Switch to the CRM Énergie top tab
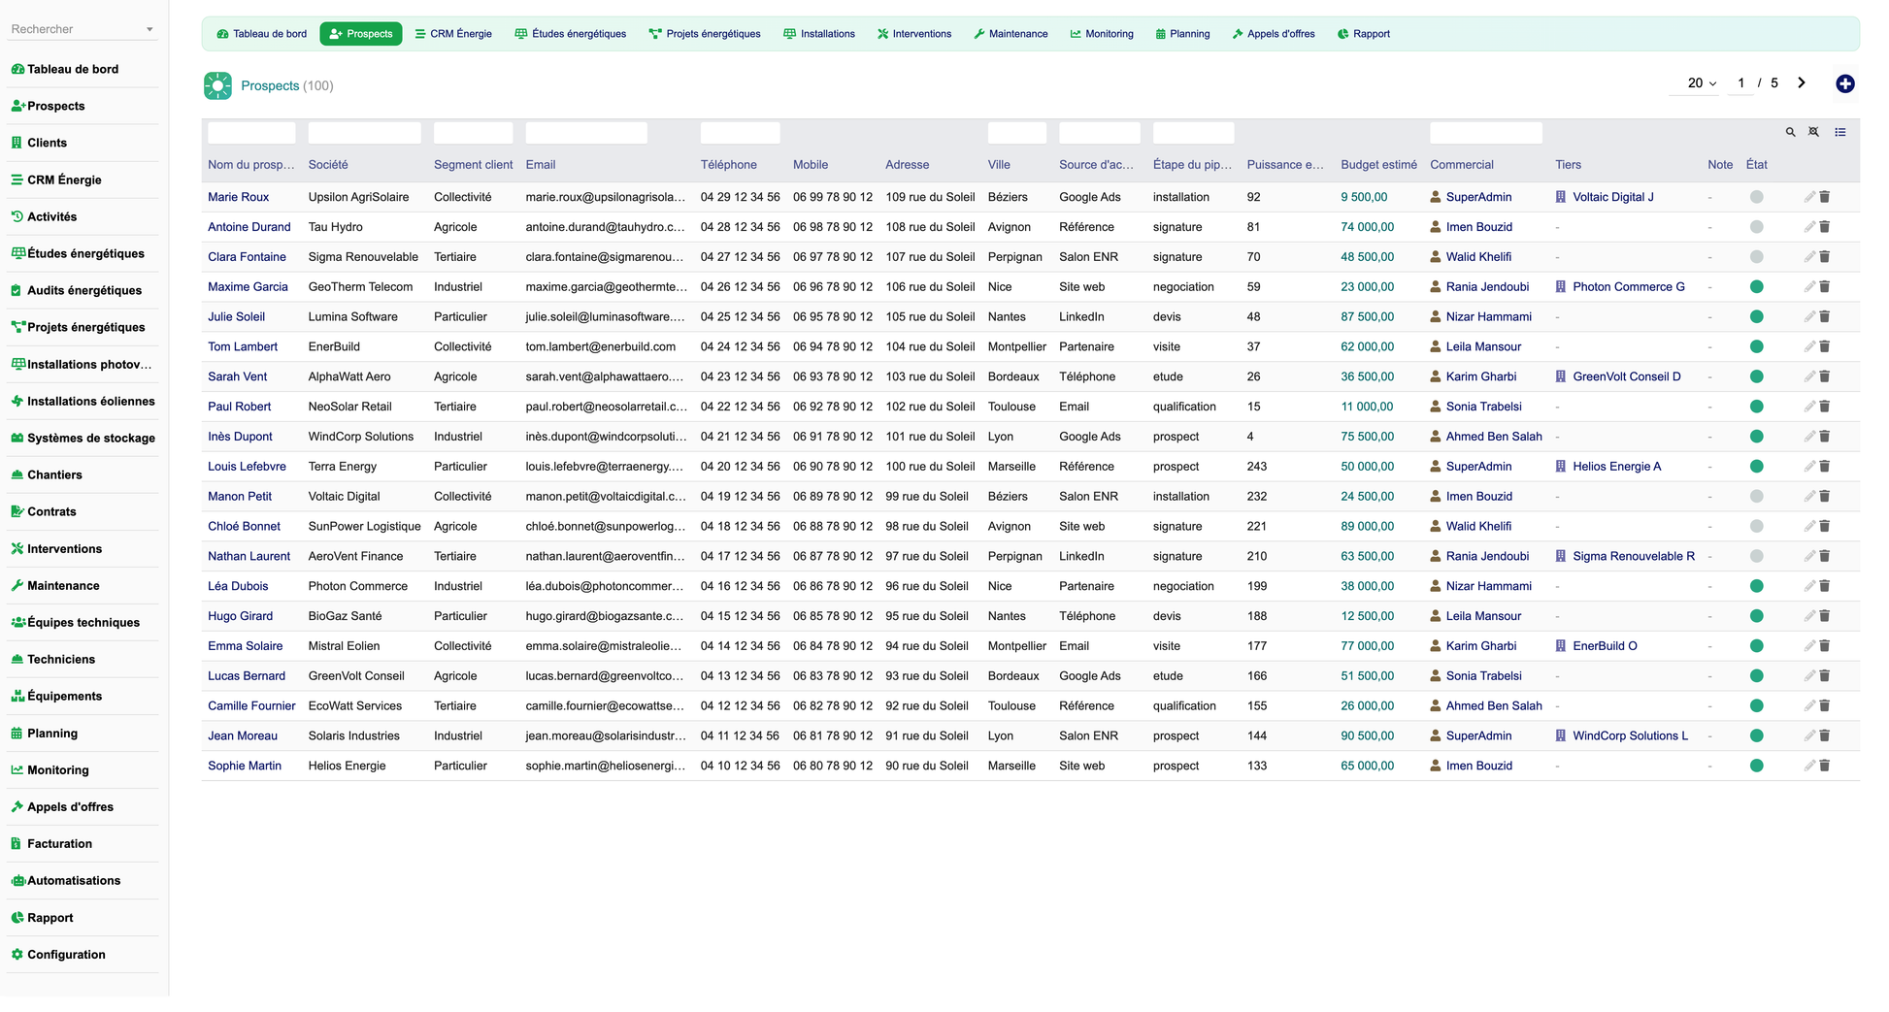 [x=453, y=34]
